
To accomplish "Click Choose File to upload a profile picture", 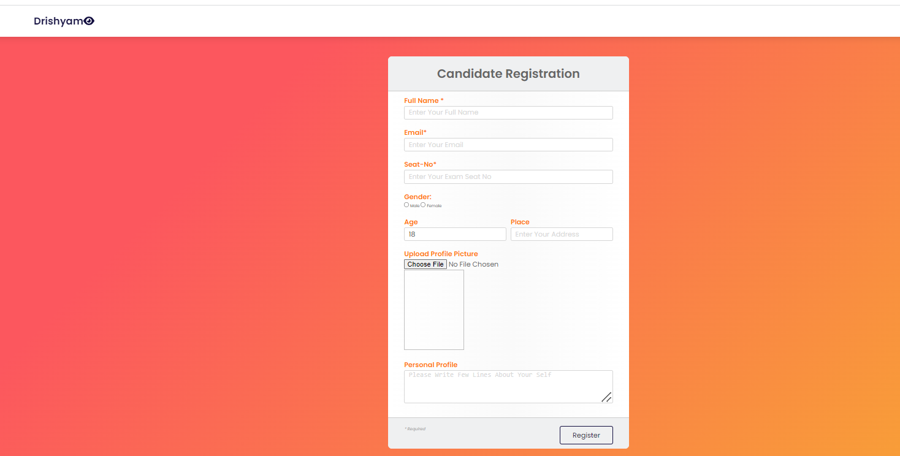I will [425, 264].
